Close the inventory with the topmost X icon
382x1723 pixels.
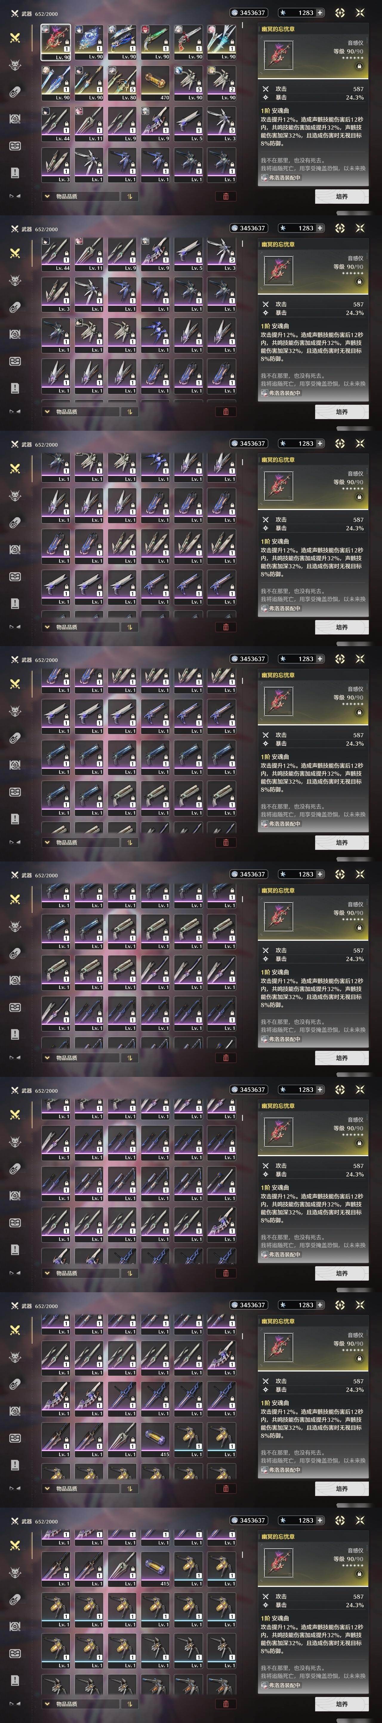pos(361,13)
